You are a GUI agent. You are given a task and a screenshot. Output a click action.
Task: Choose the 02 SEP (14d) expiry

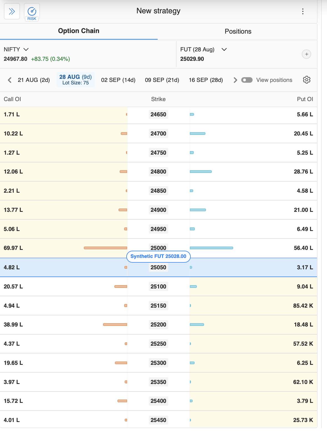(118, 80)
